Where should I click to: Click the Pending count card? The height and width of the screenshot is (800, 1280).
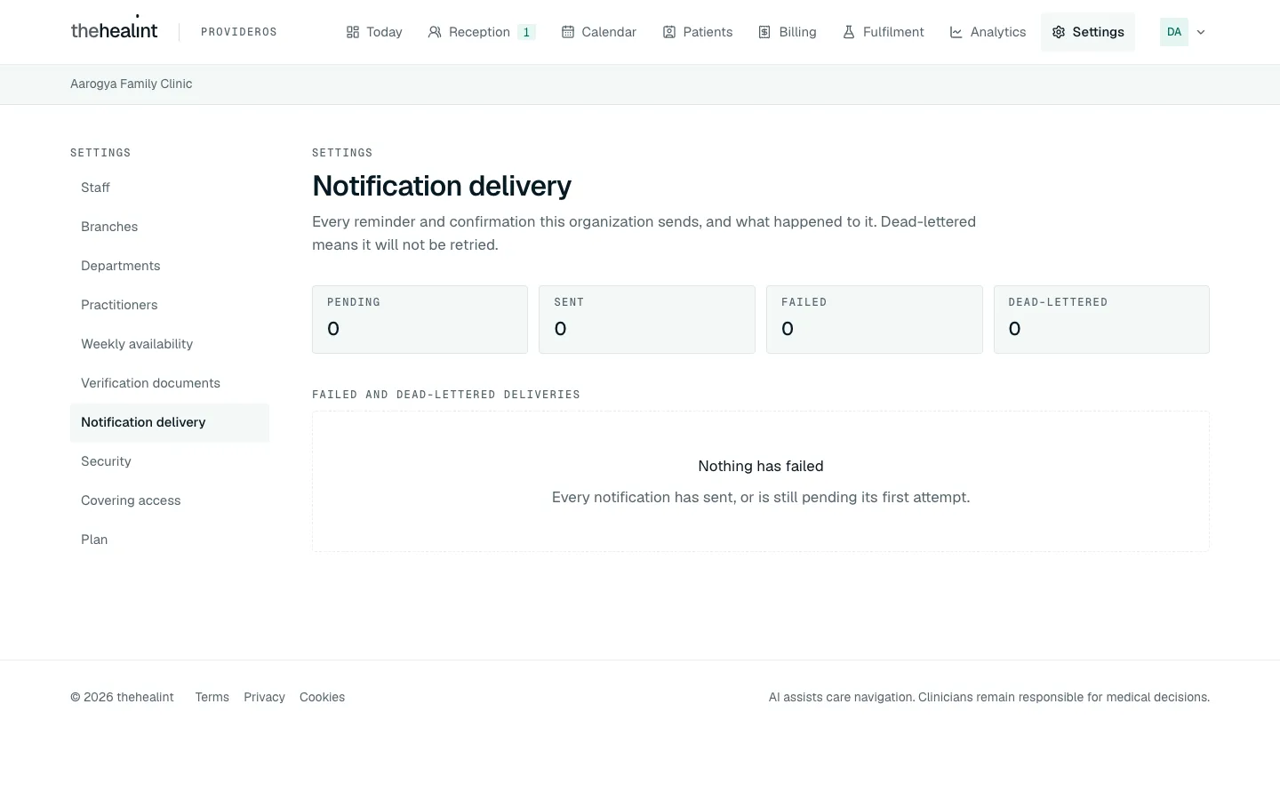click(420, 319)
